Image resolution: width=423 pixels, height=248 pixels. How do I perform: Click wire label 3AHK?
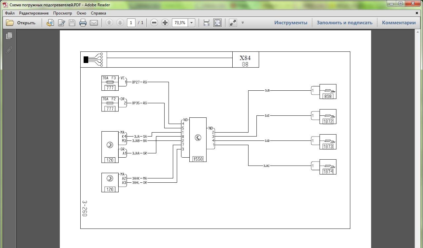click(x=135, y=178)
